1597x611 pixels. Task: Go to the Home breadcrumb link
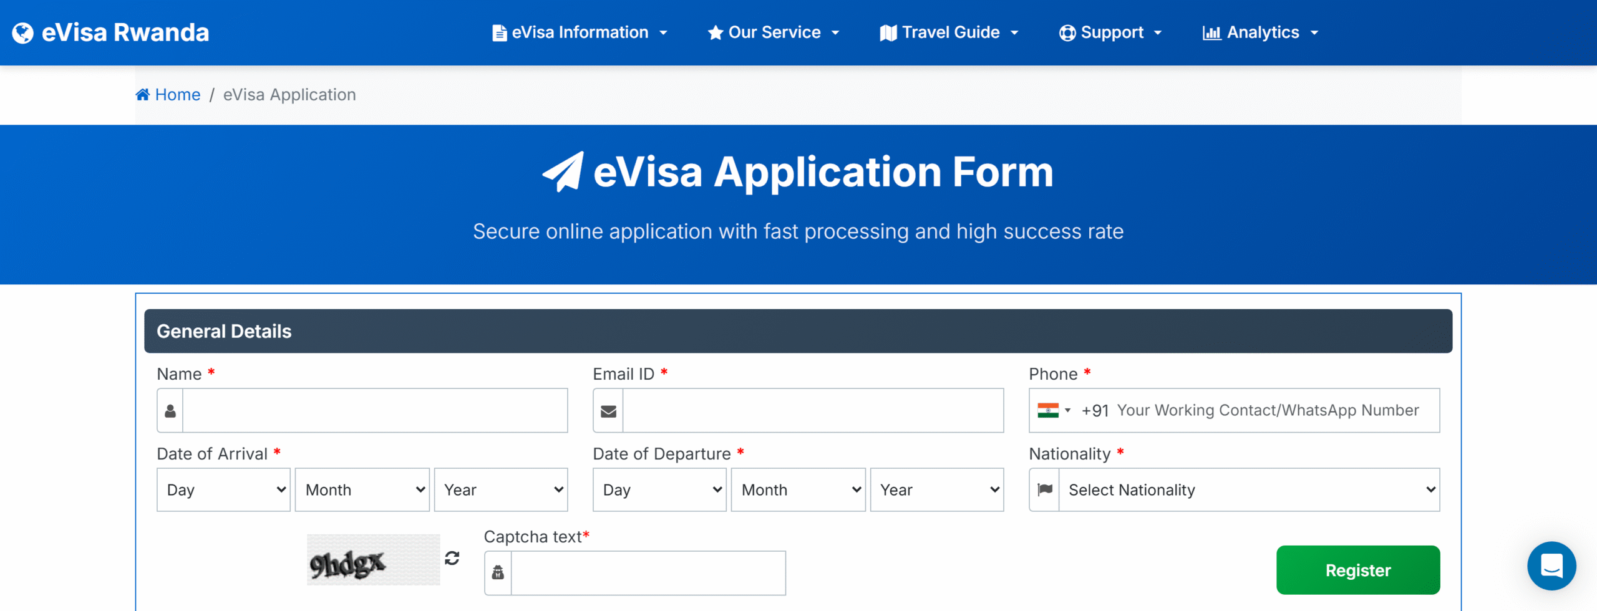[x=178, y=95]
